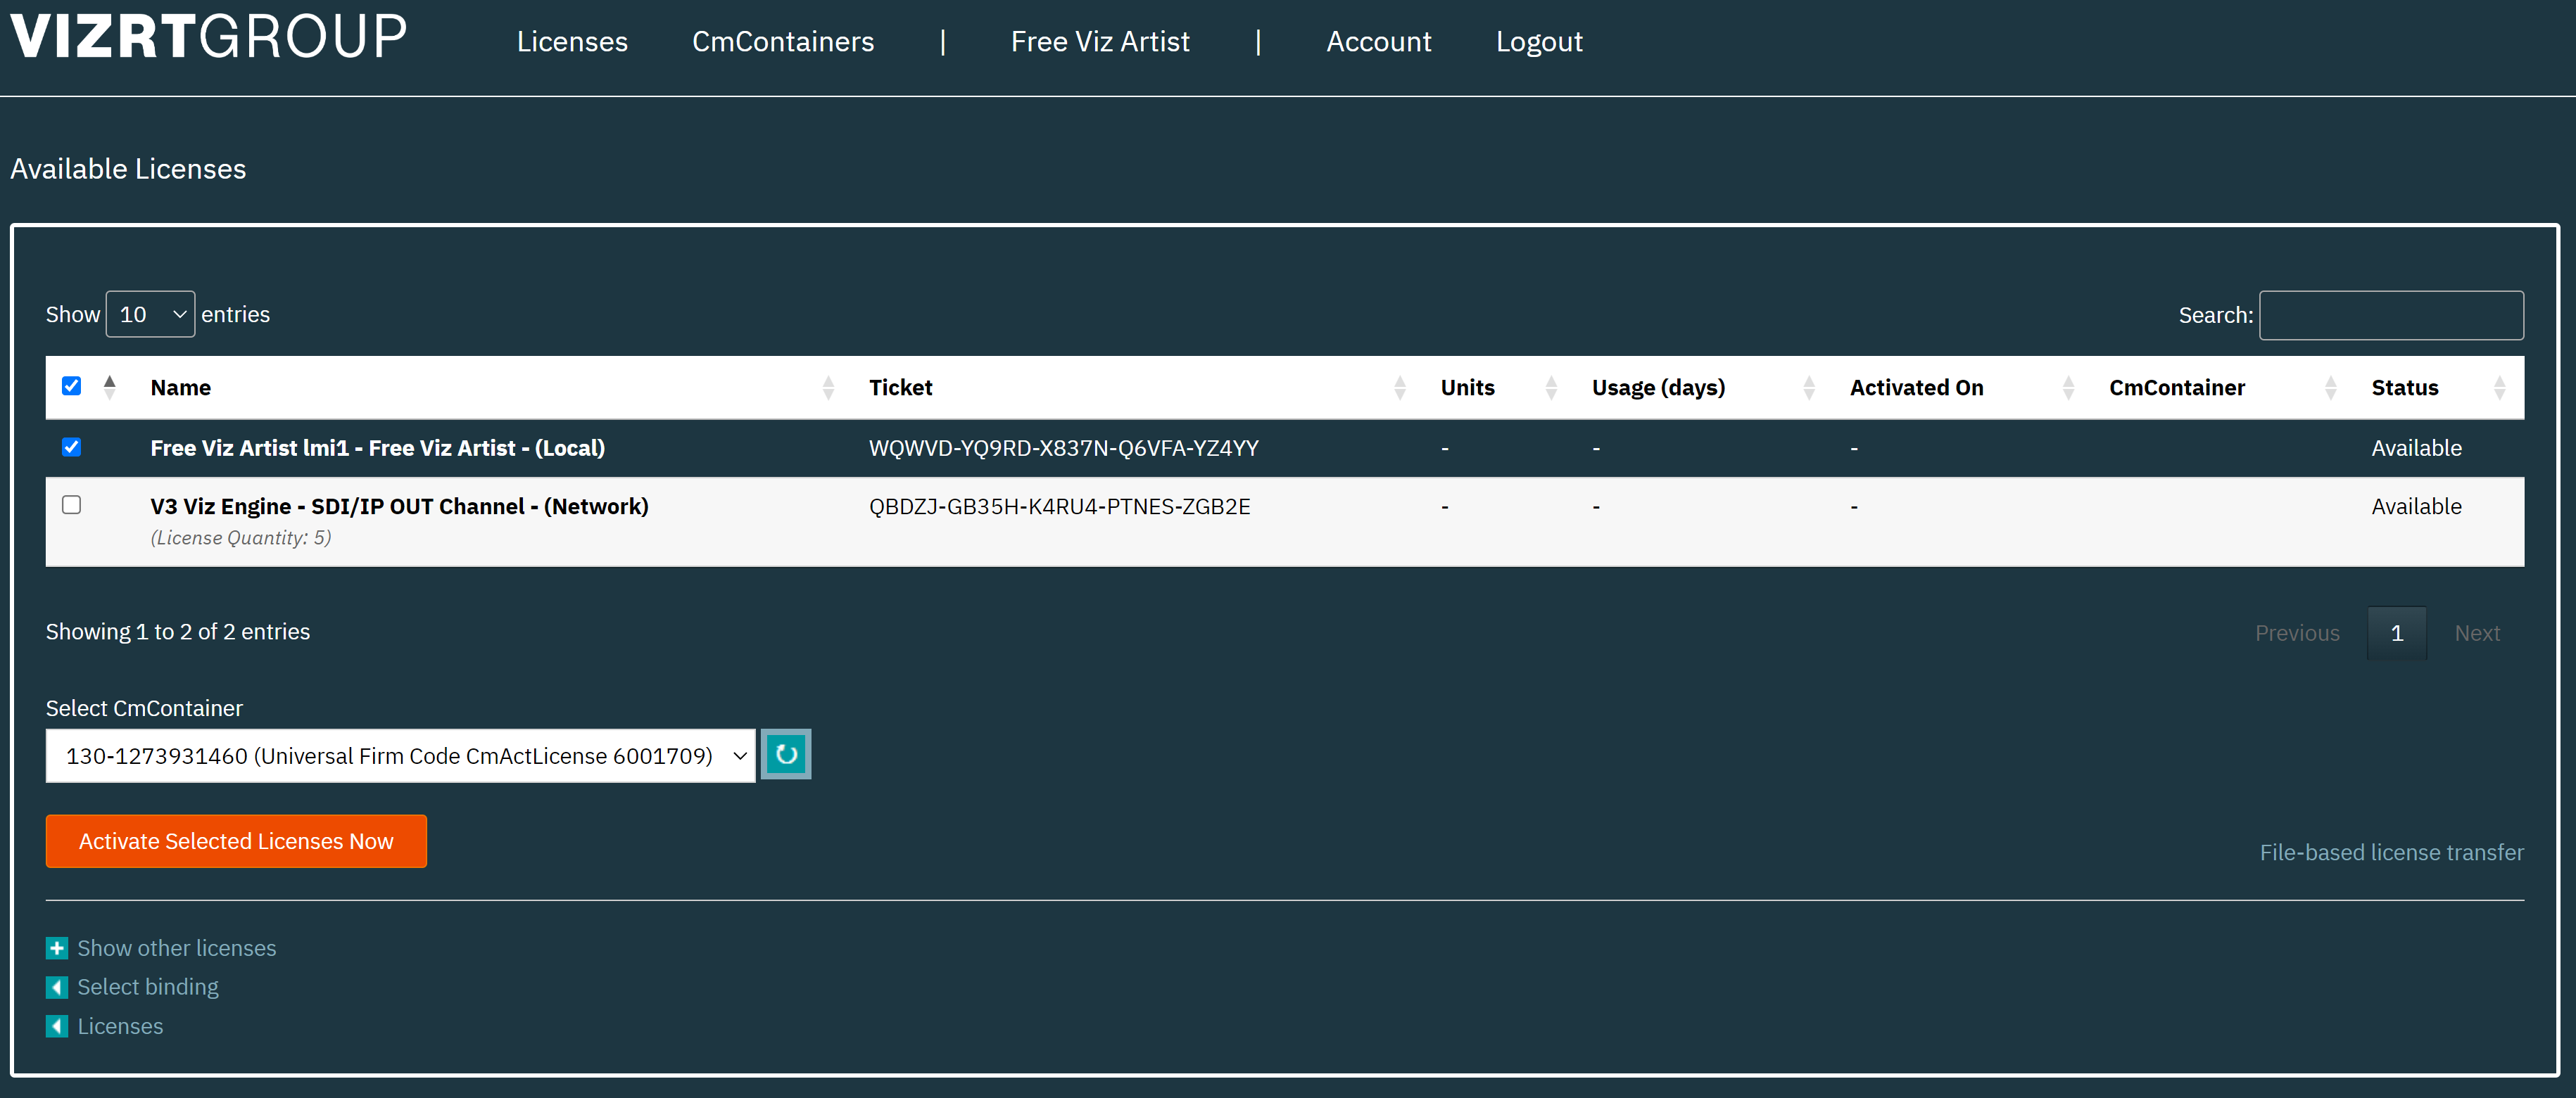The height and width of the screenshot is (1098, 2576).
Task: Click the bottom Licenses back arrow icon
Action: (57, 1026)
